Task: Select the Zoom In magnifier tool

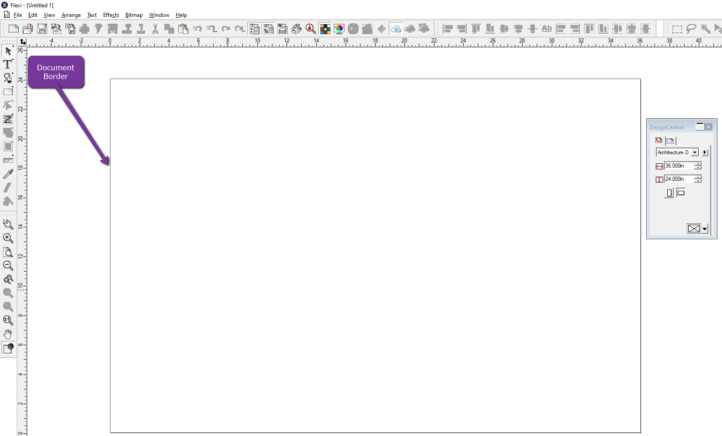Action: [8, 238]
